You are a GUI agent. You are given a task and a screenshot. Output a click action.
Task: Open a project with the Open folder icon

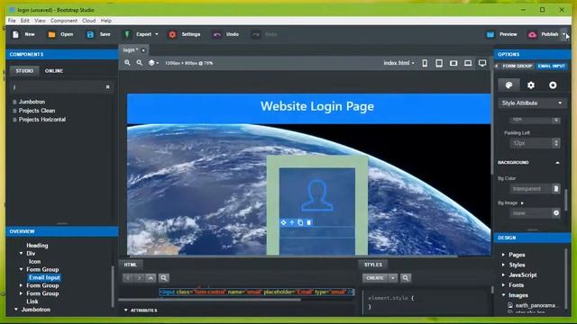pyautogui.click(x=52, y=34)
